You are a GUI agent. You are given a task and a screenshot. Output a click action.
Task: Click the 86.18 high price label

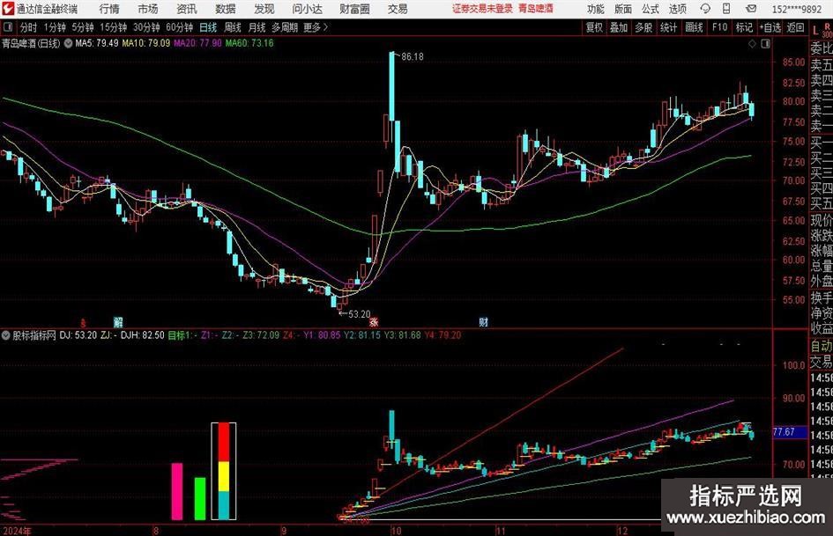click(x=413, y=56)
